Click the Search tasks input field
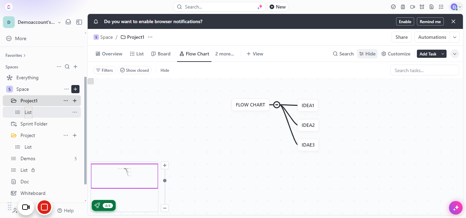The height and width of the screenshot is (218, 466). (x=424, y=70)
